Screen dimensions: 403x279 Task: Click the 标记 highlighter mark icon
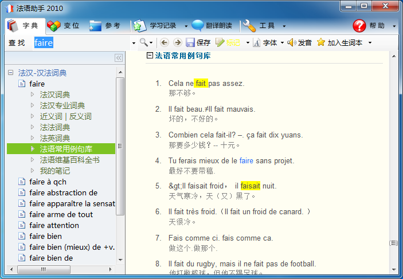pos(220,42)
